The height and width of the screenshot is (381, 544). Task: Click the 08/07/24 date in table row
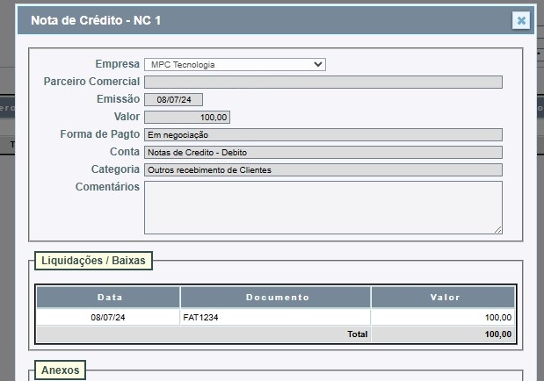(x=109, y=318)
